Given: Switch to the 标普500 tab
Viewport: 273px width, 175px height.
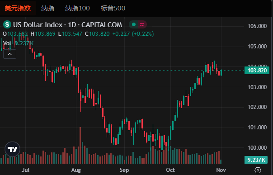Looking at the screenshot, I should [x=113, y=8].
